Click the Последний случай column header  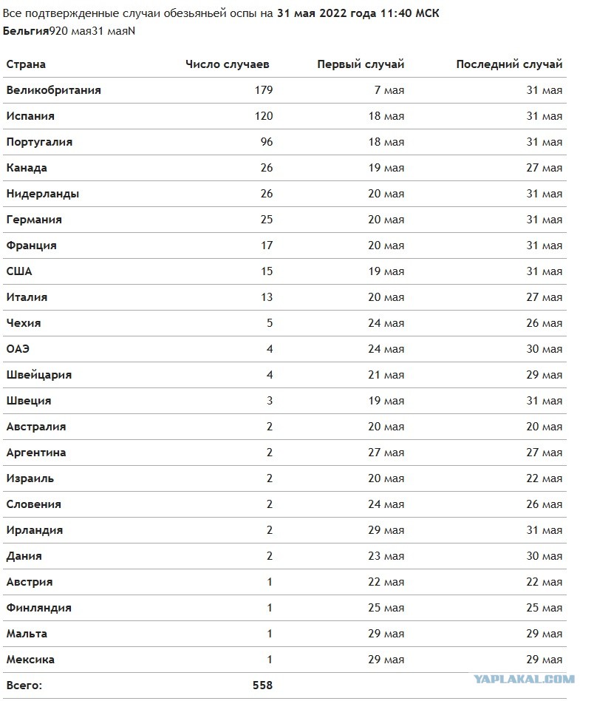[x=509, y=64]
